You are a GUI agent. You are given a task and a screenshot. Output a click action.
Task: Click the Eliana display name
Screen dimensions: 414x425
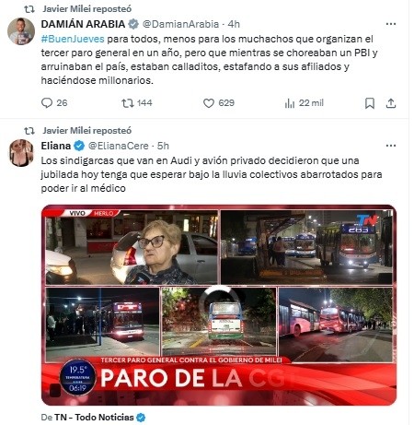56,146
